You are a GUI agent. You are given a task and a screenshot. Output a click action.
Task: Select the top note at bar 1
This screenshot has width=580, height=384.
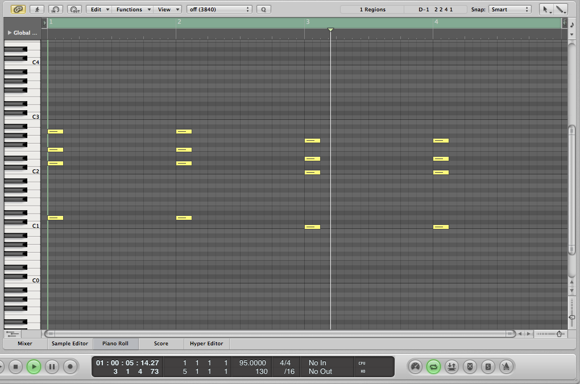pyautogui.click(x=56, y=132)
